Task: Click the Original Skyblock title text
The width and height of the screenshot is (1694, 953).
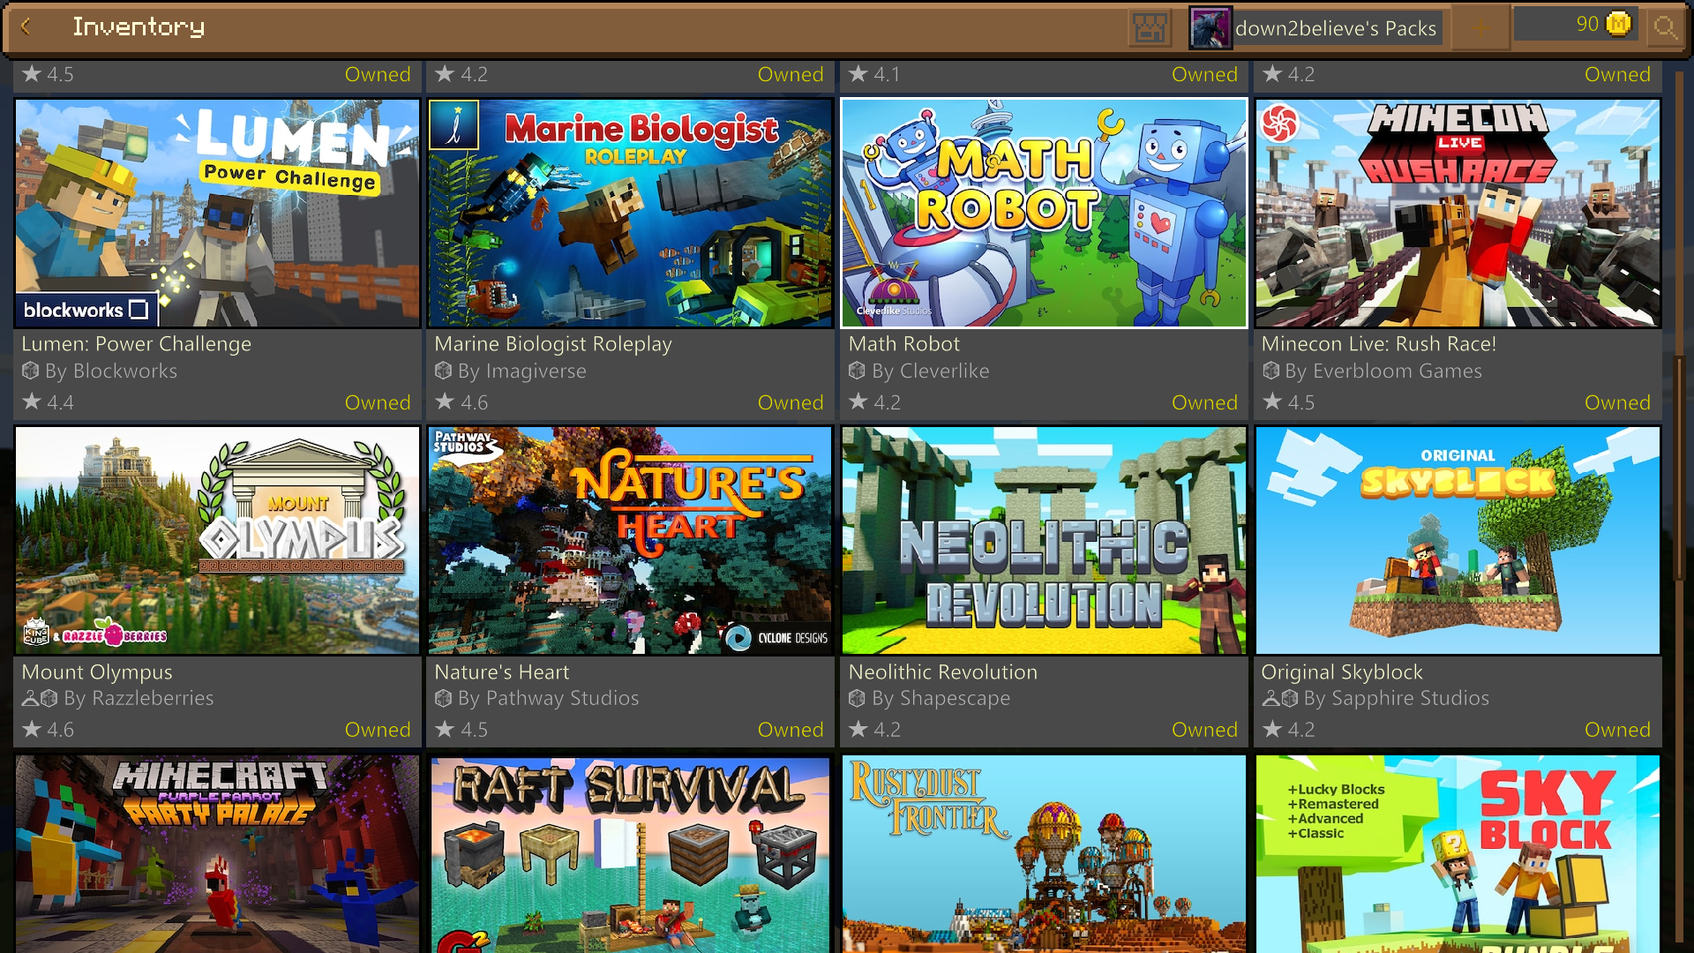Action: (1341, 672)
